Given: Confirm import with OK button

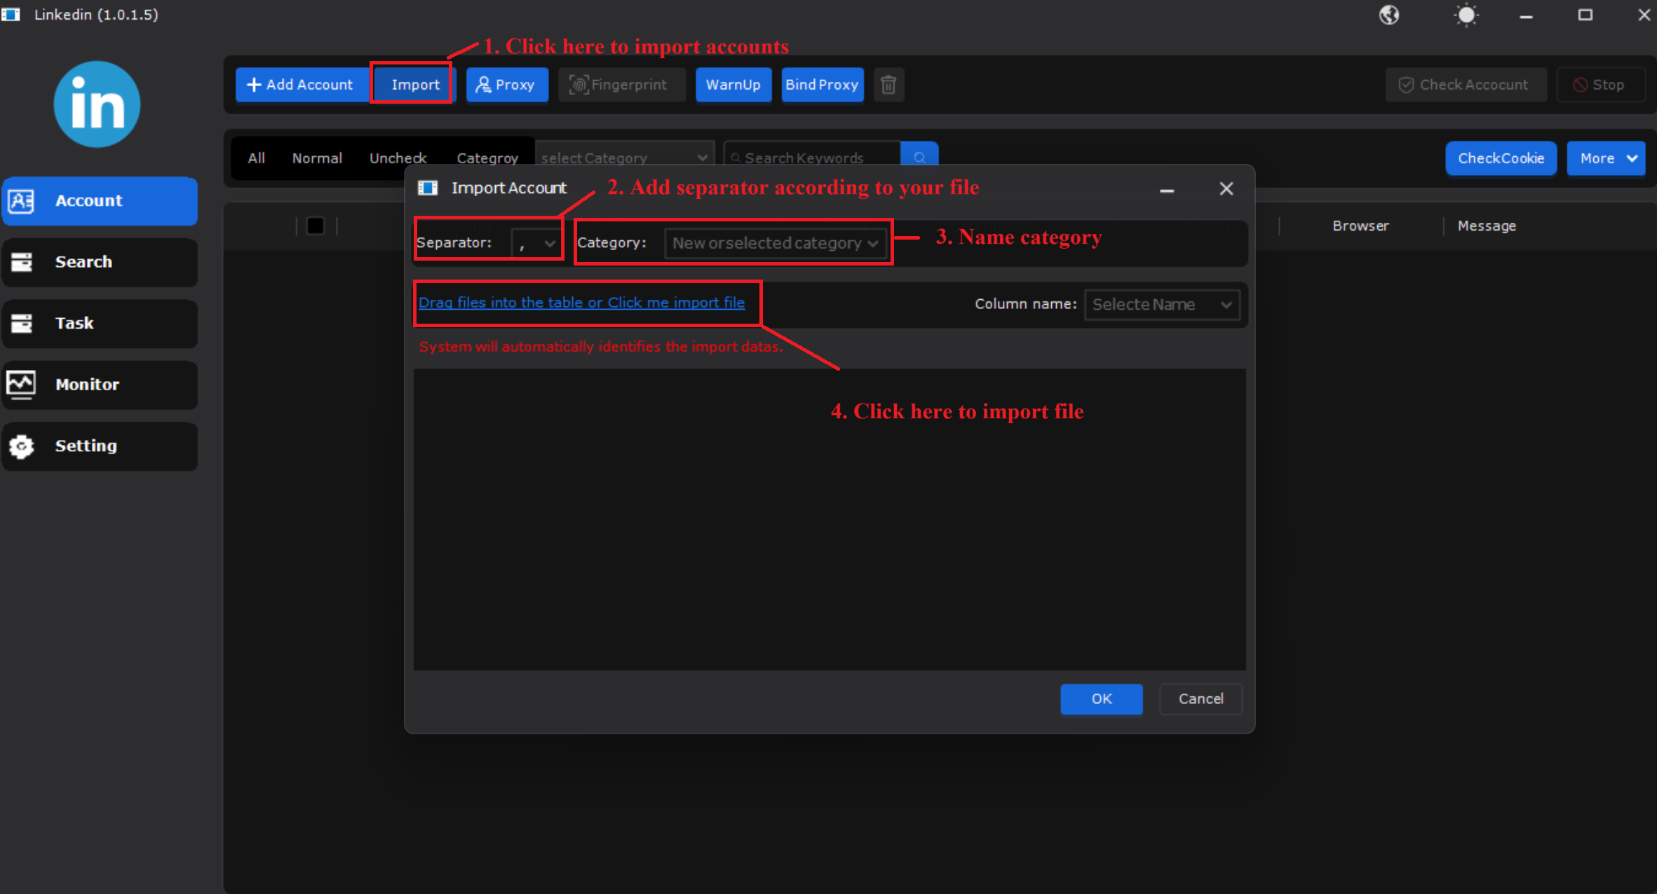Looking at the screenshot, I should pos(1101,699).
